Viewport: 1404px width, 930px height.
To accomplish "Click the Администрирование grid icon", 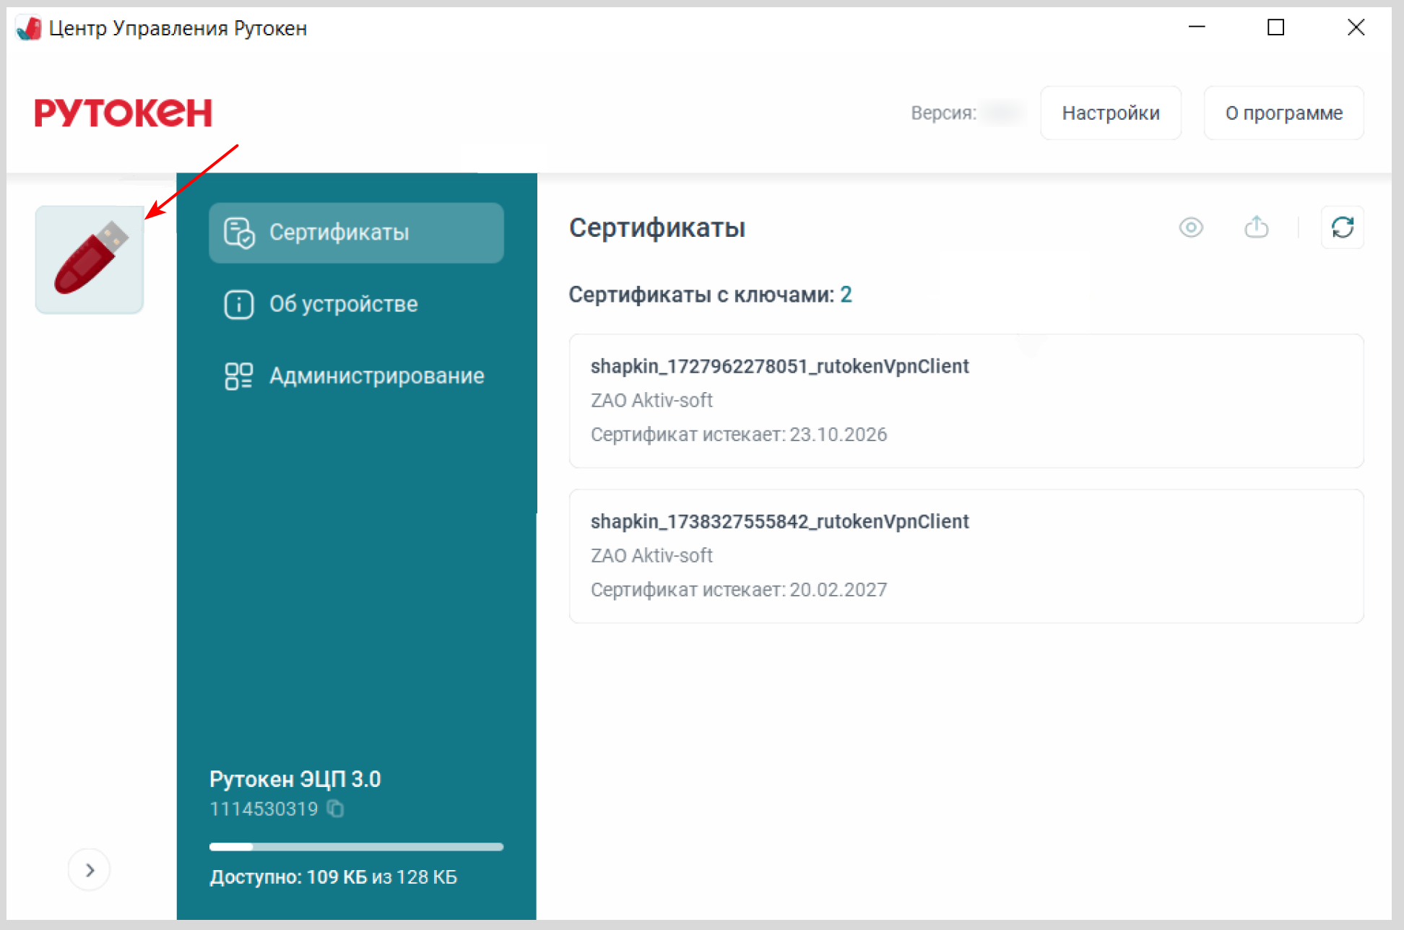I will point(239,375).
